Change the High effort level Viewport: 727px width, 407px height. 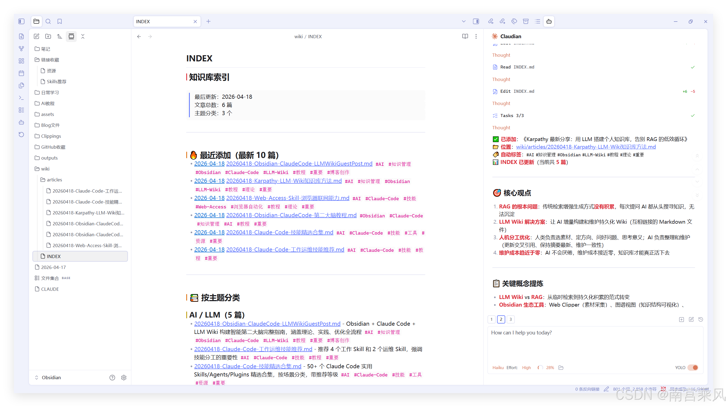(526, 367)
